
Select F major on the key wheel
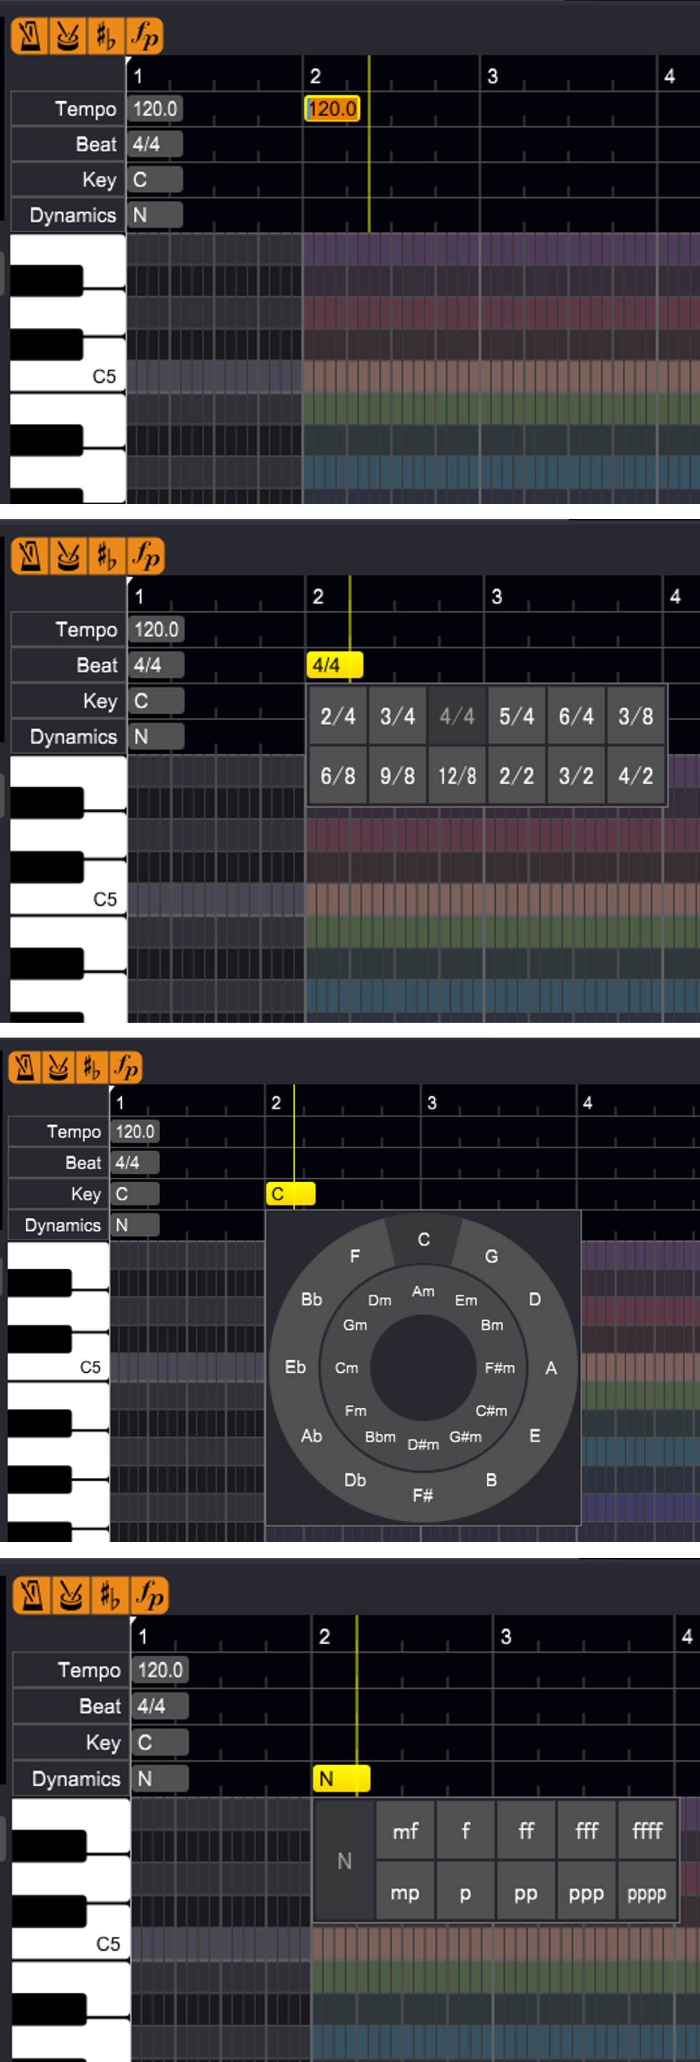coord(355,1257)
